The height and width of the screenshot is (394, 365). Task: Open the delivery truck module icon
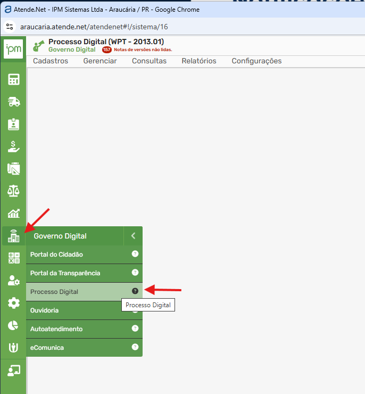(14, 102)
